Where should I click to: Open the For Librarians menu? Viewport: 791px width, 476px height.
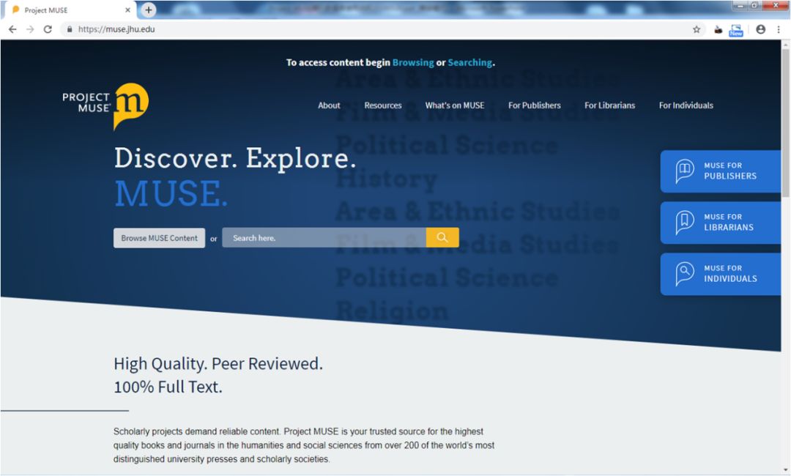[x=609, y=105]
